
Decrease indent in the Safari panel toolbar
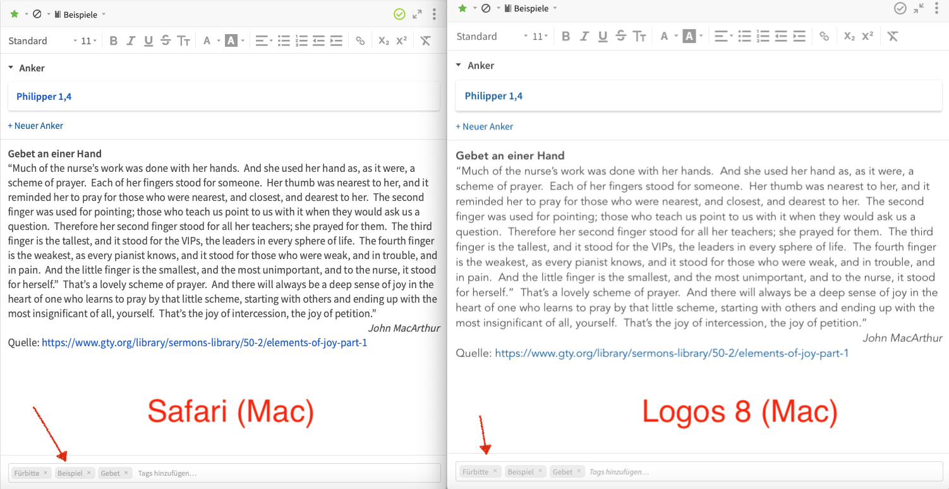click(318, 41)
